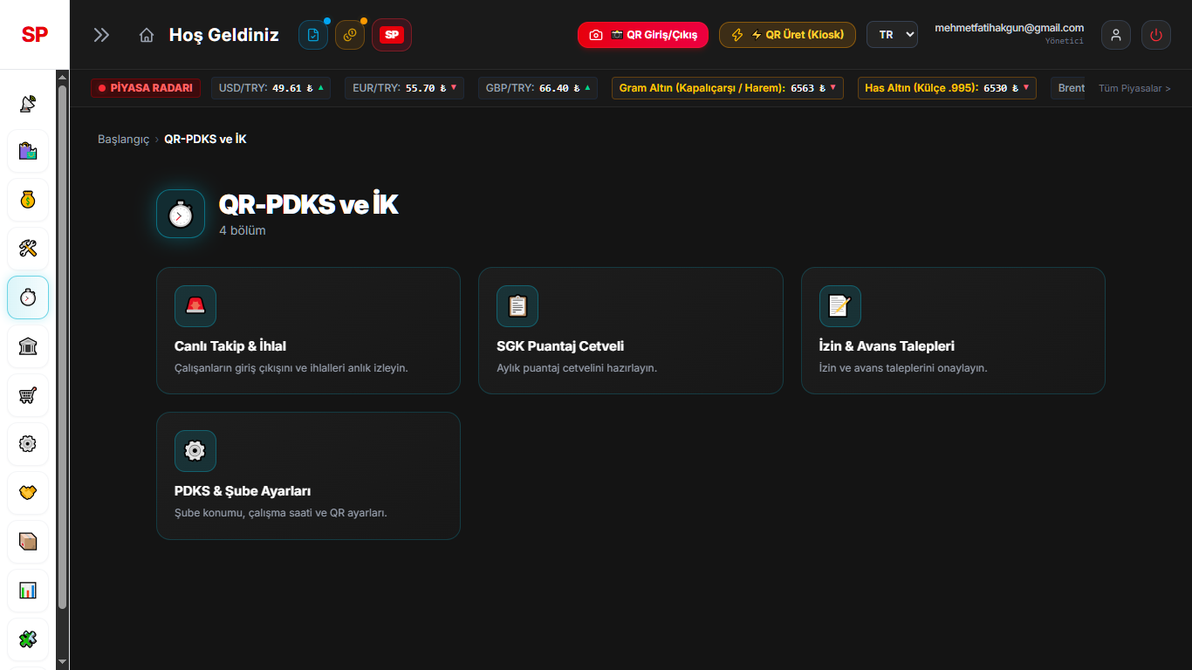Viewport: 1192px width, 670px height.
Task: Click the sidebar scrollbar down arrow
Action: [62, 662]
